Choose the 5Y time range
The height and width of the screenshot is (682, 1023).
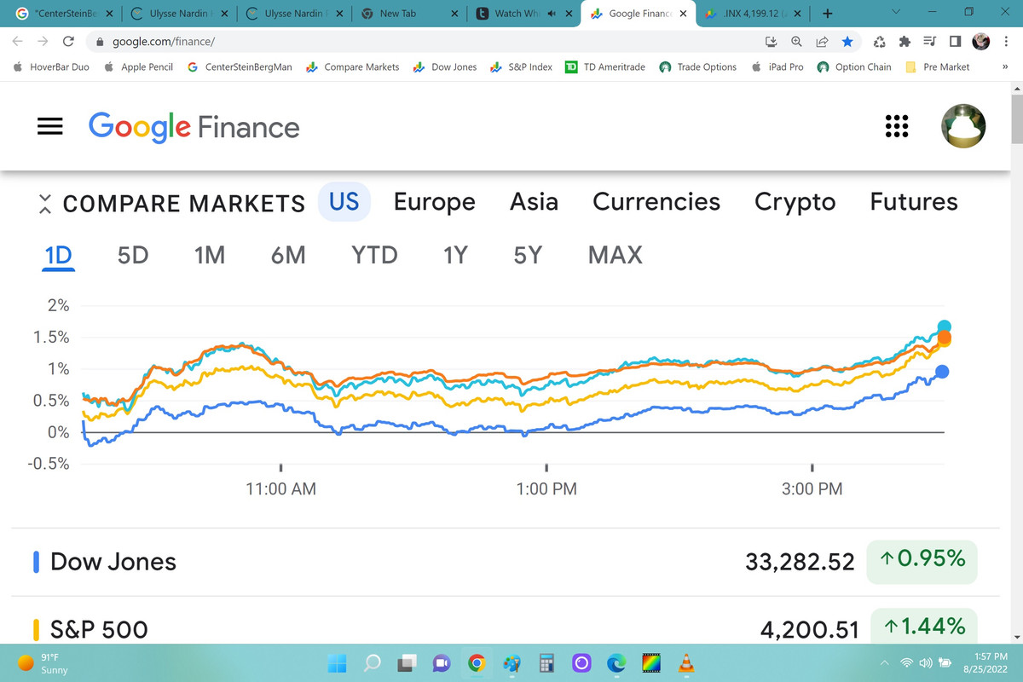tap(528, 255)
